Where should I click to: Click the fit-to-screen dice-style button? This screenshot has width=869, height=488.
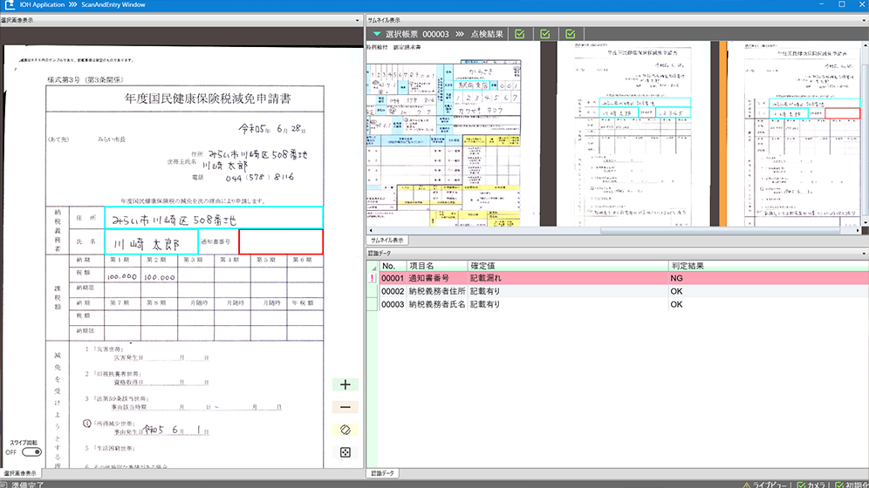(346, 453)
